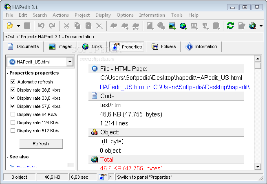Screen dimensions: 267x184
Task: Open the dropdown arrow next to Open icon
Action: (18, 26)
